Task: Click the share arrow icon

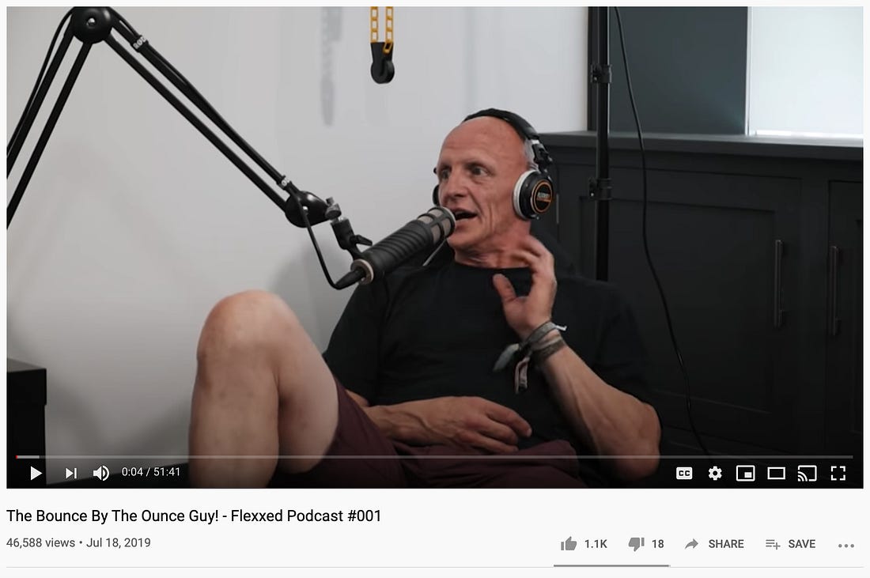Action: click(691, 544)
